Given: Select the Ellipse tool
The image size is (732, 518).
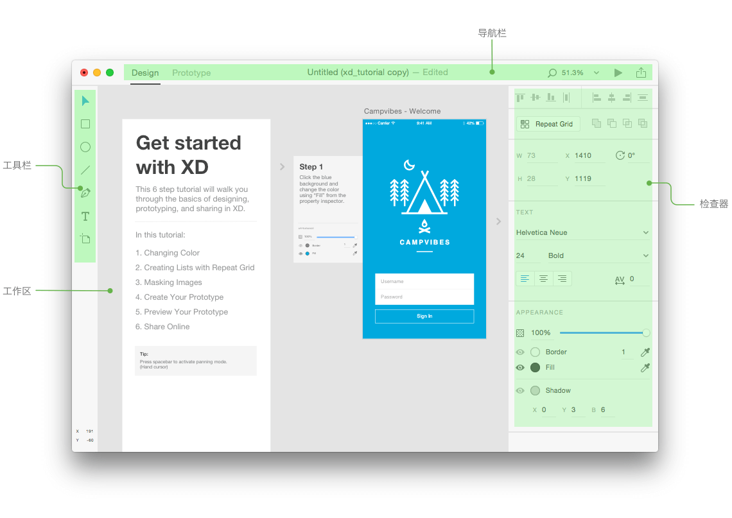Looking at the screenshot, I should click(x=85, y=146).
